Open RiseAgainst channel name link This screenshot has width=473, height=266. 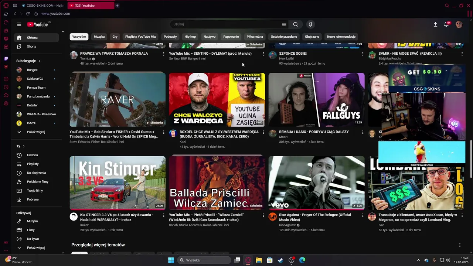(287, 225)
